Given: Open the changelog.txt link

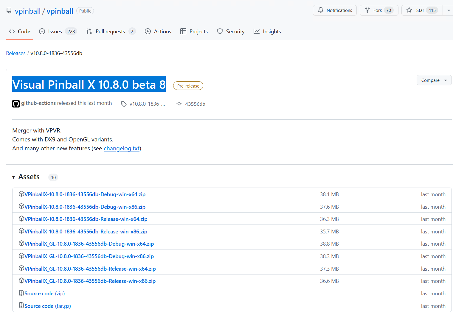Looking at the screenshot, I should point(122,148).
